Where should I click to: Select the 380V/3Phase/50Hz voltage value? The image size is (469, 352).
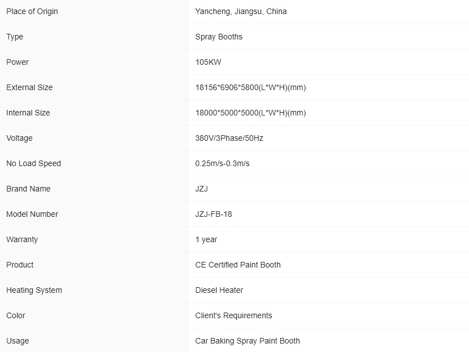click(229, 138)
